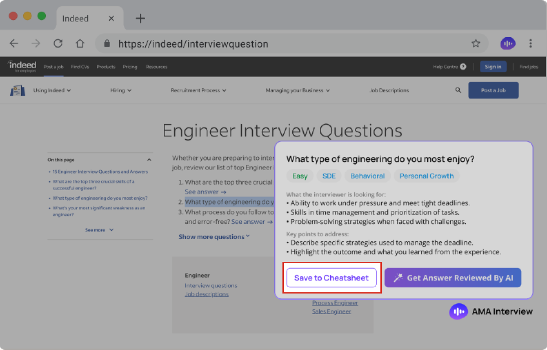Click the search magnifier icon
This screenshot has width=547, height=350.
458,90
